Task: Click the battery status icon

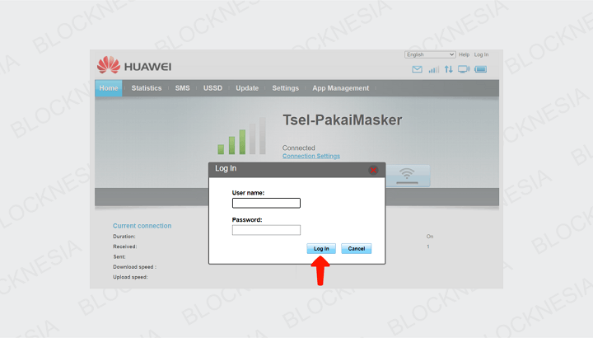Action: click(x=481, y=69)
